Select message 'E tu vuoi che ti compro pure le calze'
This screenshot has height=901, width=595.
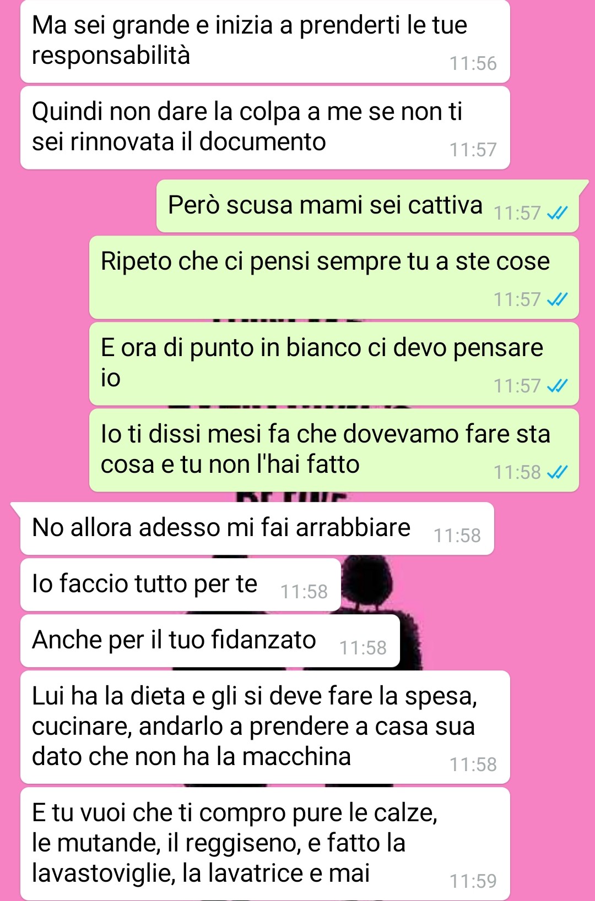point(265,844)
